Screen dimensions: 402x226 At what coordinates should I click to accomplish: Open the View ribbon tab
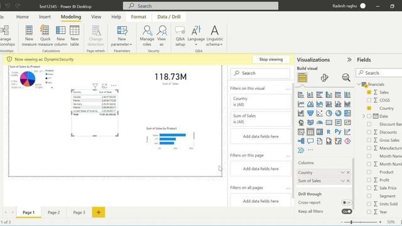click(x=96, y=17)
